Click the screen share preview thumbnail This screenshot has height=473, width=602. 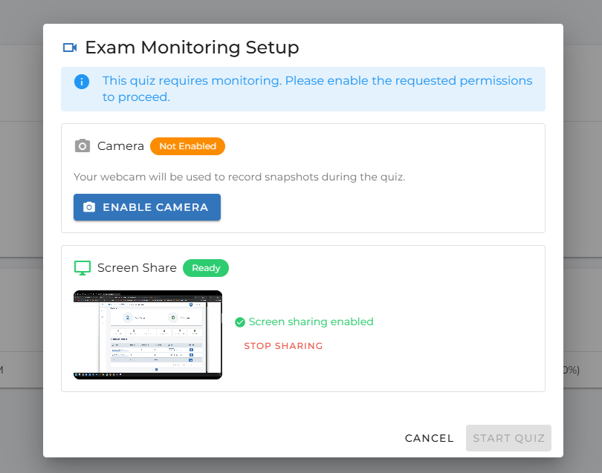[x=147, y=334]
